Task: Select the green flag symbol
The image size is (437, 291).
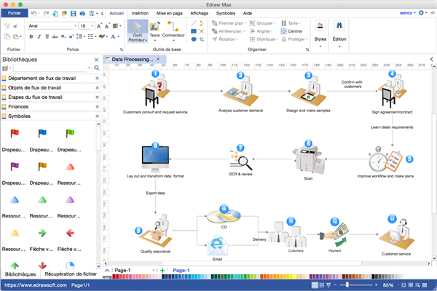Action: 69,135
